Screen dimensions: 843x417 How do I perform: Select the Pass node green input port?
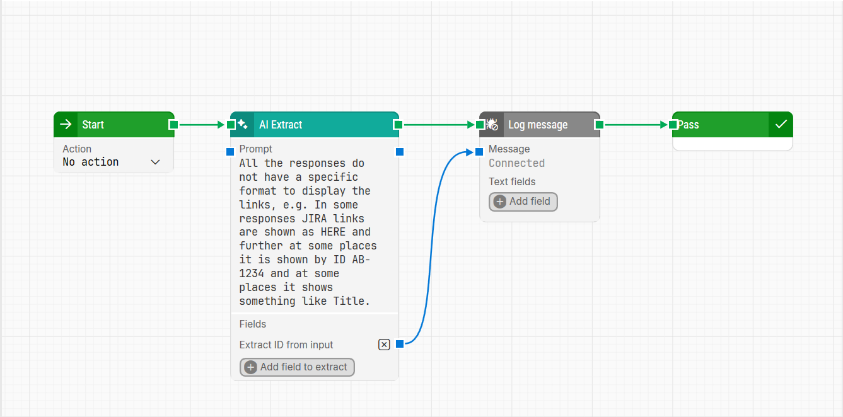click(x=673, y=125)
